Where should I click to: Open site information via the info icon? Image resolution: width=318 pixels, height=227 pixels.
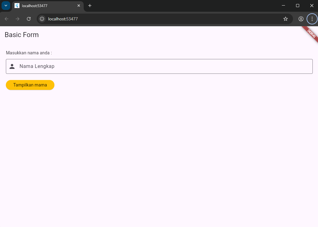(x=42, y=19)
